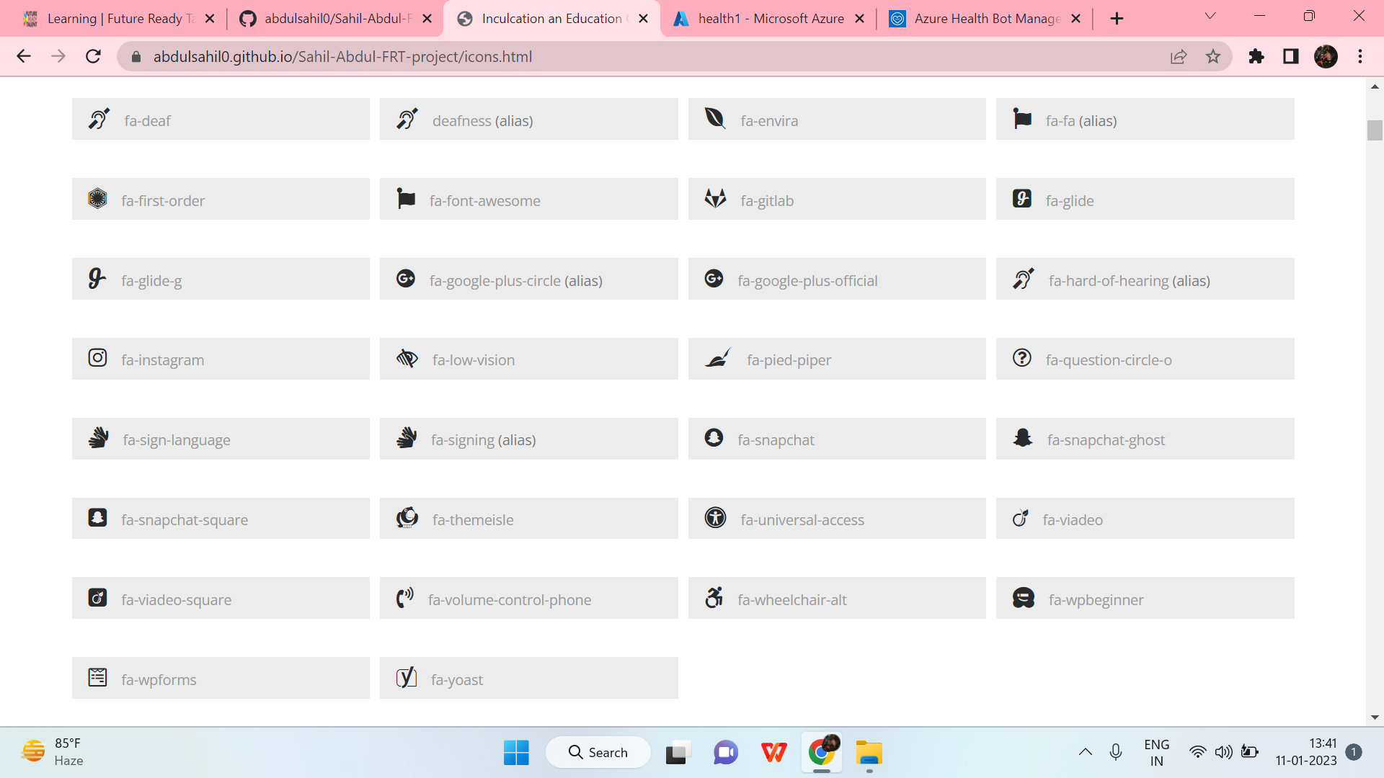Select the fa-google-plus-official icon
Viewport: 1384px width, 778px height.
tap(714, 278)
